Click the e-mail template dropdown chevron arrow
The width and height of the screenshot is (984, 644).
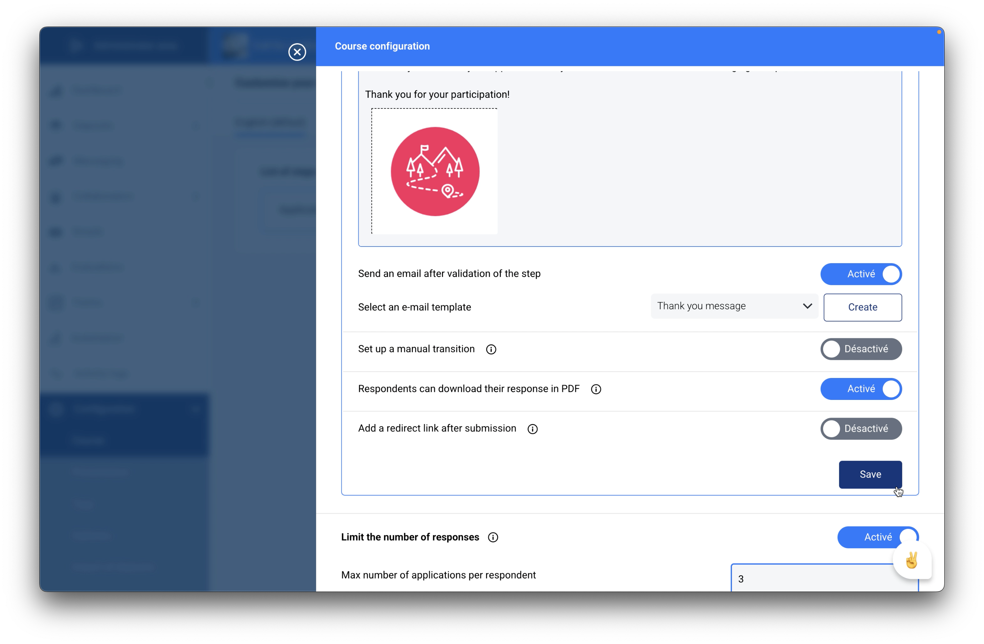click(x=807, y=306)
